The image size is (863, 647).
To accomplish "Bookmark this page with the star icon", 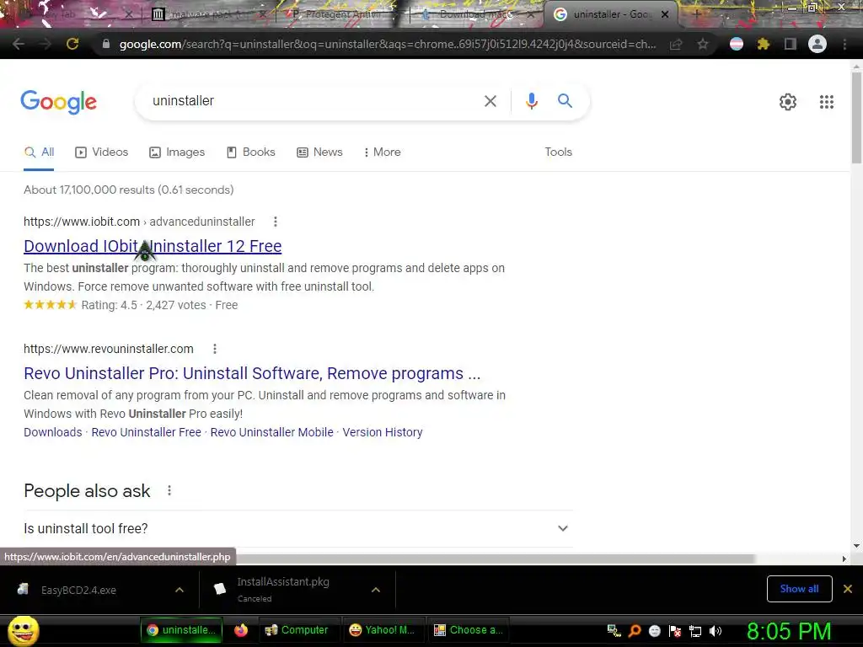I will tap(703, 44).
